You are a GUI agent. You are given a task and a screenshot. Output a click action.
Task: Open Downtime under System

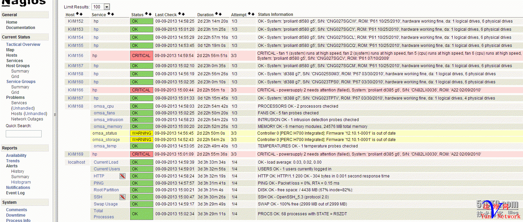pyautogui.click(x=16, y=215)
